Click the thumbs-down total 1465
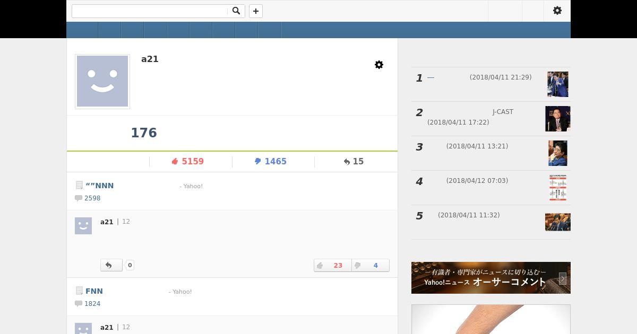 tap(270, 161)
